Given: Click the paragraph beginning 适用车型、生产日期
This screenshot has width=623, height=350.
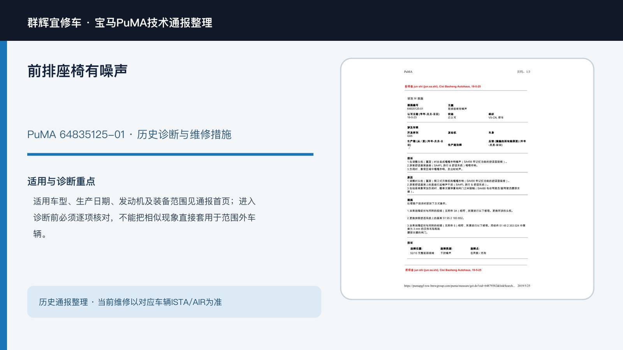Looking at the screenshot, I should [144, 217].
